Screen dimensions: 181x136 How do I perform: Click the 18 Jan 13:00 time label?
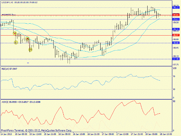166,134
